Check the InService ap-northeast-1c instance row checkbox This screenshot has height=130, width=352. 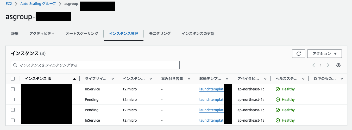click(13, 89)
